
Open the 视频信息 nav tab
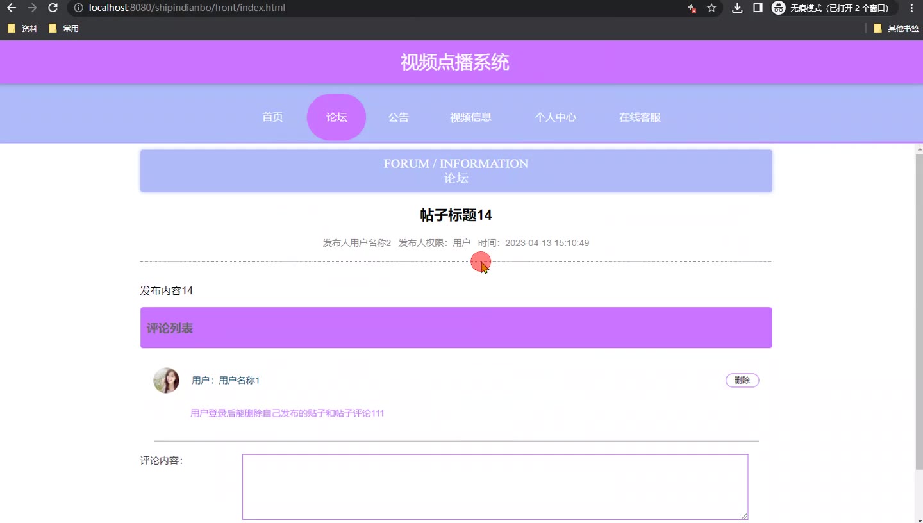pyautogui.click(x=470, y=117)
